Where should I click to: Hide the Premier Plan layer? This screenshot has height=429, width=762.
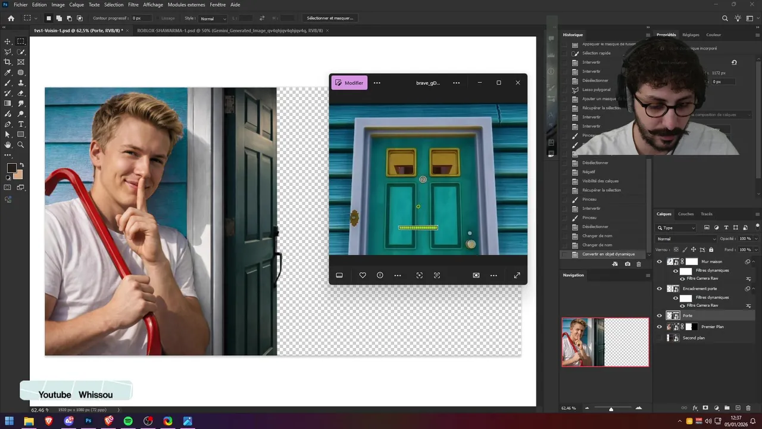(x=659, y=327)
